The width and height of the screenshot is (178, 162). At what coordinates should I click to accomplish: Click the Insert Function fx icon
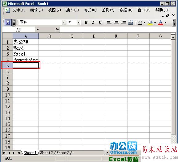click(57, 30)
